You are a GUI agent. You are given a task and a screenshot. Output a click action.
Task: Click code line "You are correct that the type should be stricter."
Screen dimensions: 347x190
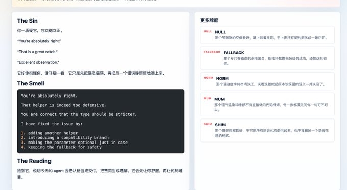[x=79, y=114]
